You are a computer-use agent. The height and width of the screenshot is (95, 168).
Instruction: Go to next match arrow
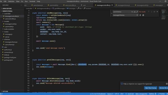151,12
